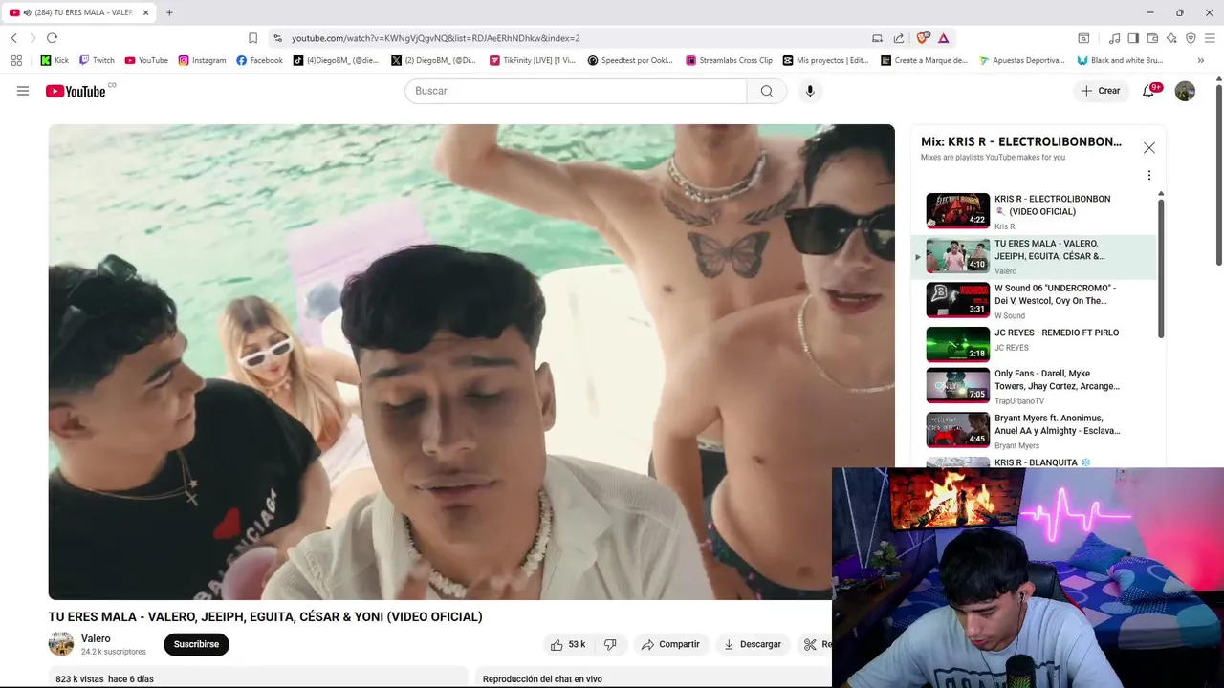Open the account avatar menu
This screenshot has width=1224, height=688.
[1185, 91]
